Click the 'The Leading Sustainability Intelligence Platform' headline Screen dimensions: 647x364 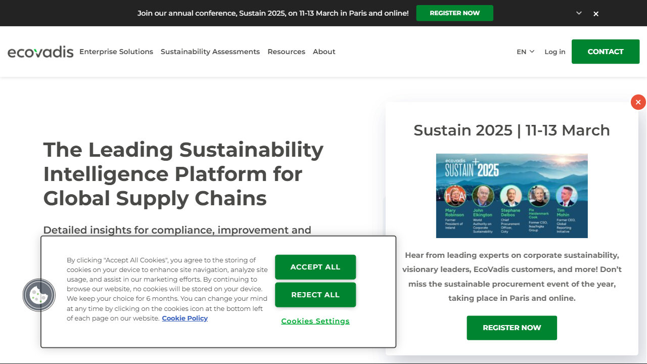pos(183,173)
